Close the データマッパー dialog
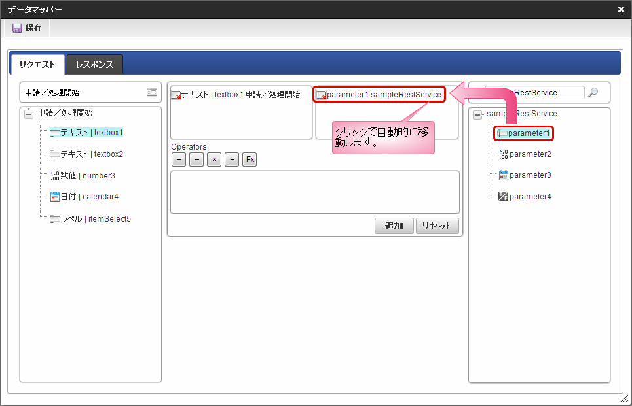This screenshot has width=632, height=406. click(621, 9)
